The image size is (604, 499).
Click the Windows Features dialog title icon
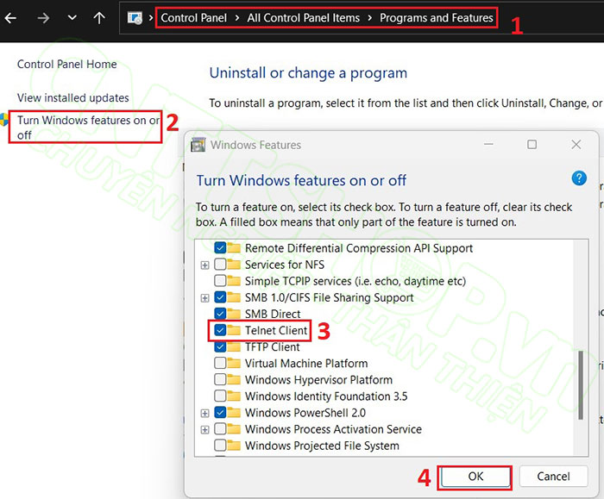click(x=198, y=145)
